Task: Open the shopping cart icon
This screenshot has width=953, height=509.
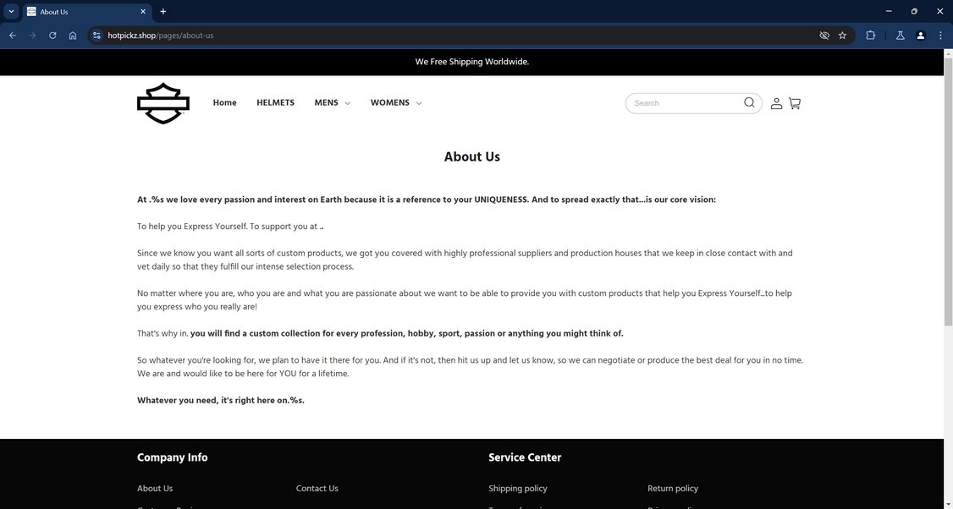Action: tap(795, 103)
